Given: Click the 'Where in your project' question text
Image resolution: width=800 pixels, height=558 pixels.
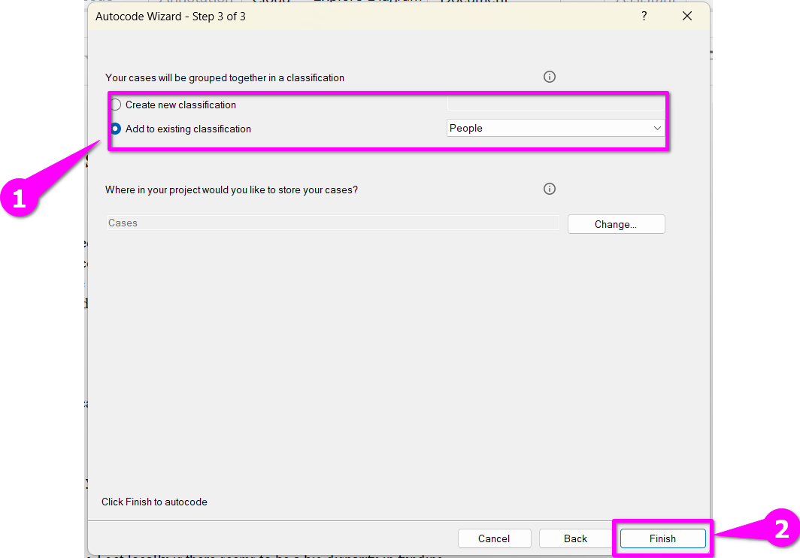Looking at the screenshot, I should tap(232, 190).
